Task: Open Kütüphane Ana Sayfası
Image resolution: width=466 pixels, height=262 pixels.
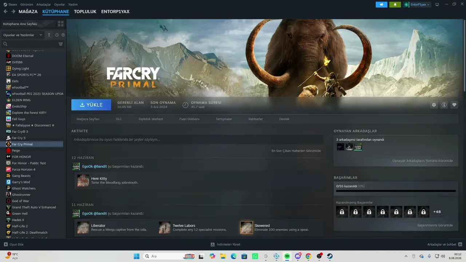Action: (x=28, y=24)
